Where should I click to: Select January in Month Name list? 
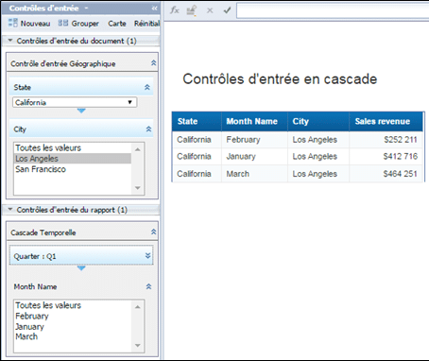pyautogui.click(x=29, y=327)
